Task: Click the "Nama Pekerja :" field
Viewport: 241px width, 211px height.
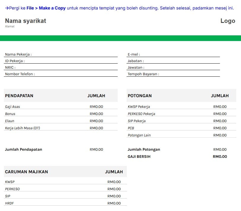Action: tap(61, 54)
